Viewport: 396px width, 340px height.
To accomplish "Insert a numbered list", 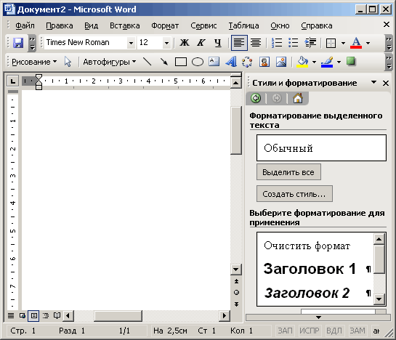I will tap(277, 43).
